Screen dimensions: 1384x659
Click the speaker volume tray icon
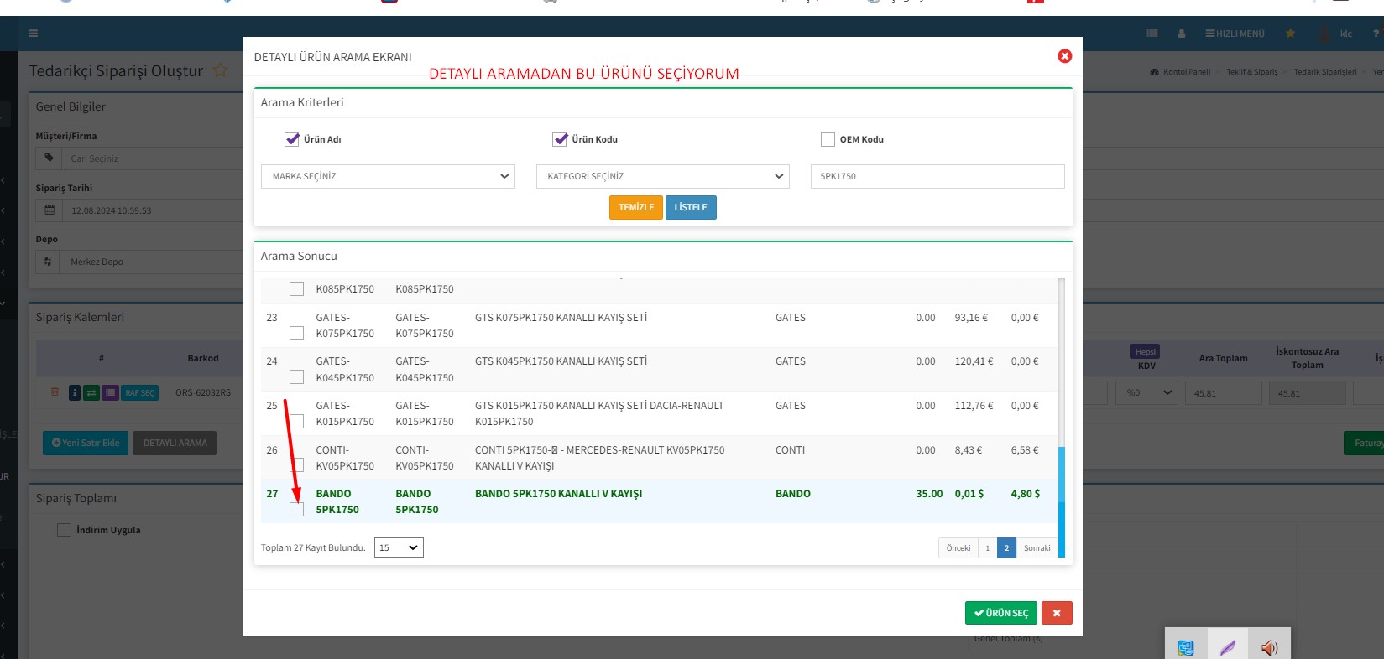[x=1269, y=647]
